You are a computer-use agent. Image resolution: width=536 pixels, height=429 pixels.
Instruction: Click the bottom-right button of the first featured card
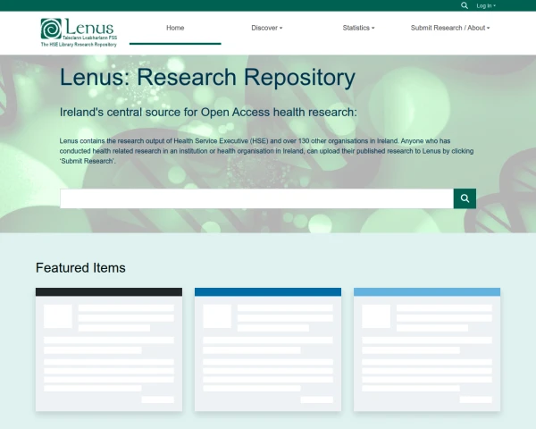[x=158, y=400]
